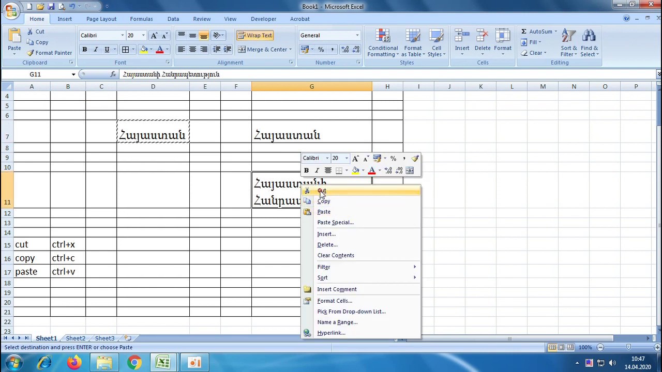This screenshot has height=372, width=662.
Task: Toggle Italic in the mini toolbar
Action: [317, 171]
